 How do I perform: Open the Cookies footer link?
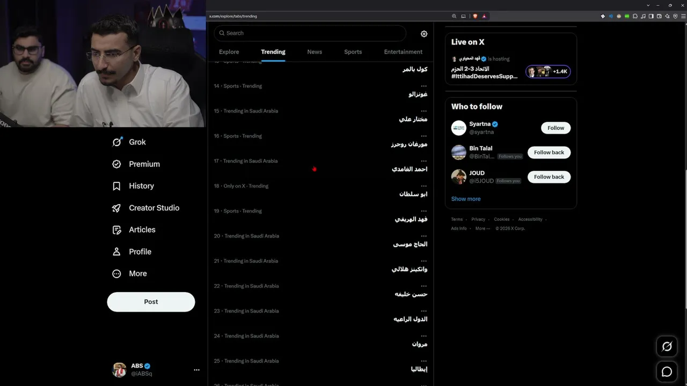pyautogui.click(x=502, y=219)
